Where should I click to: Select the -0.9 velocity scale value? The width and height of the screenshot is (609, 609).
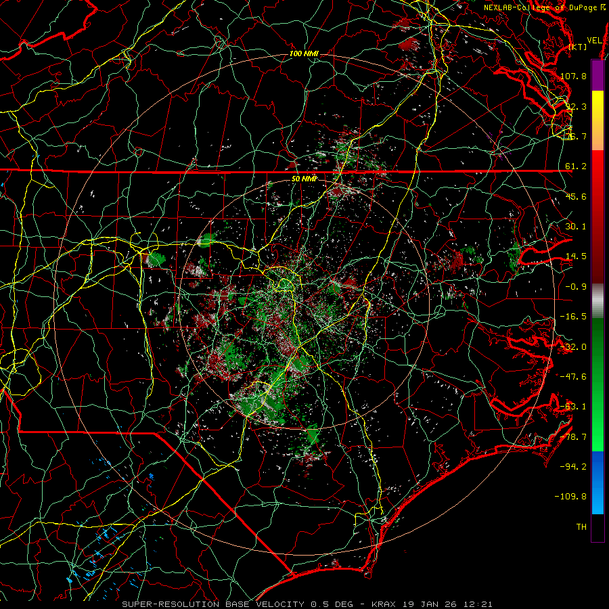[576, 287]
